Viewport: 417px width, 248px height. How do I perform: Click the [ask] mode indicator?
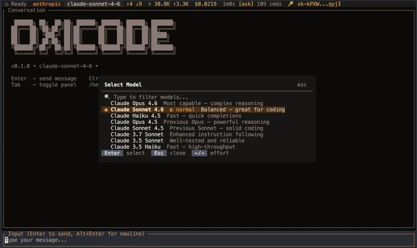pos(246,4)
